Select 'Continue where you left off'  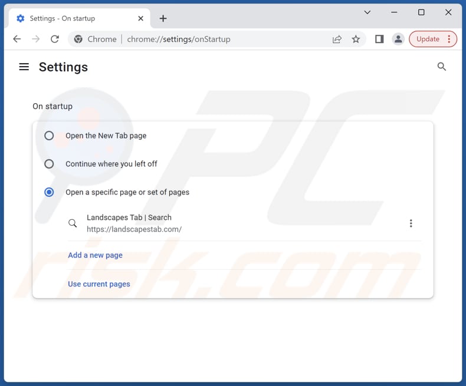pyautogui.click(x=49, y=164)
